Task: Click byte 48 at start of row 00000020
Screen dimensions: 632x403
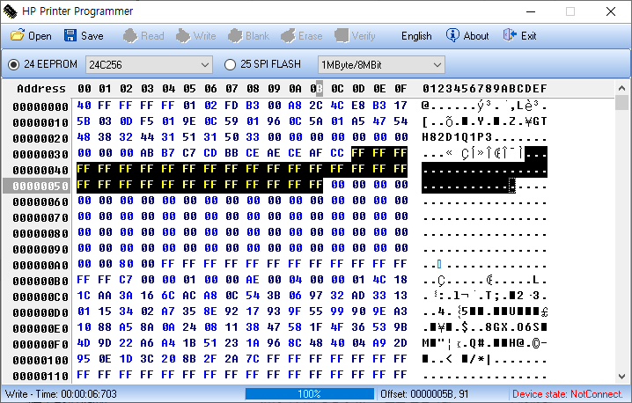Action: [84, 137]
